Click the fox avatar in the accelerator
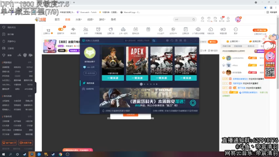This screenshot has height=157, width=279. pyautogui.click(x=90, y=53)
